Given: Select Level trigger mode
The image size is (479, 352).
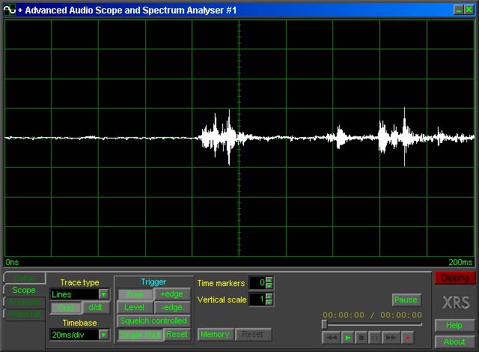Looking at the screenshot, I should (x=134, y=307).
